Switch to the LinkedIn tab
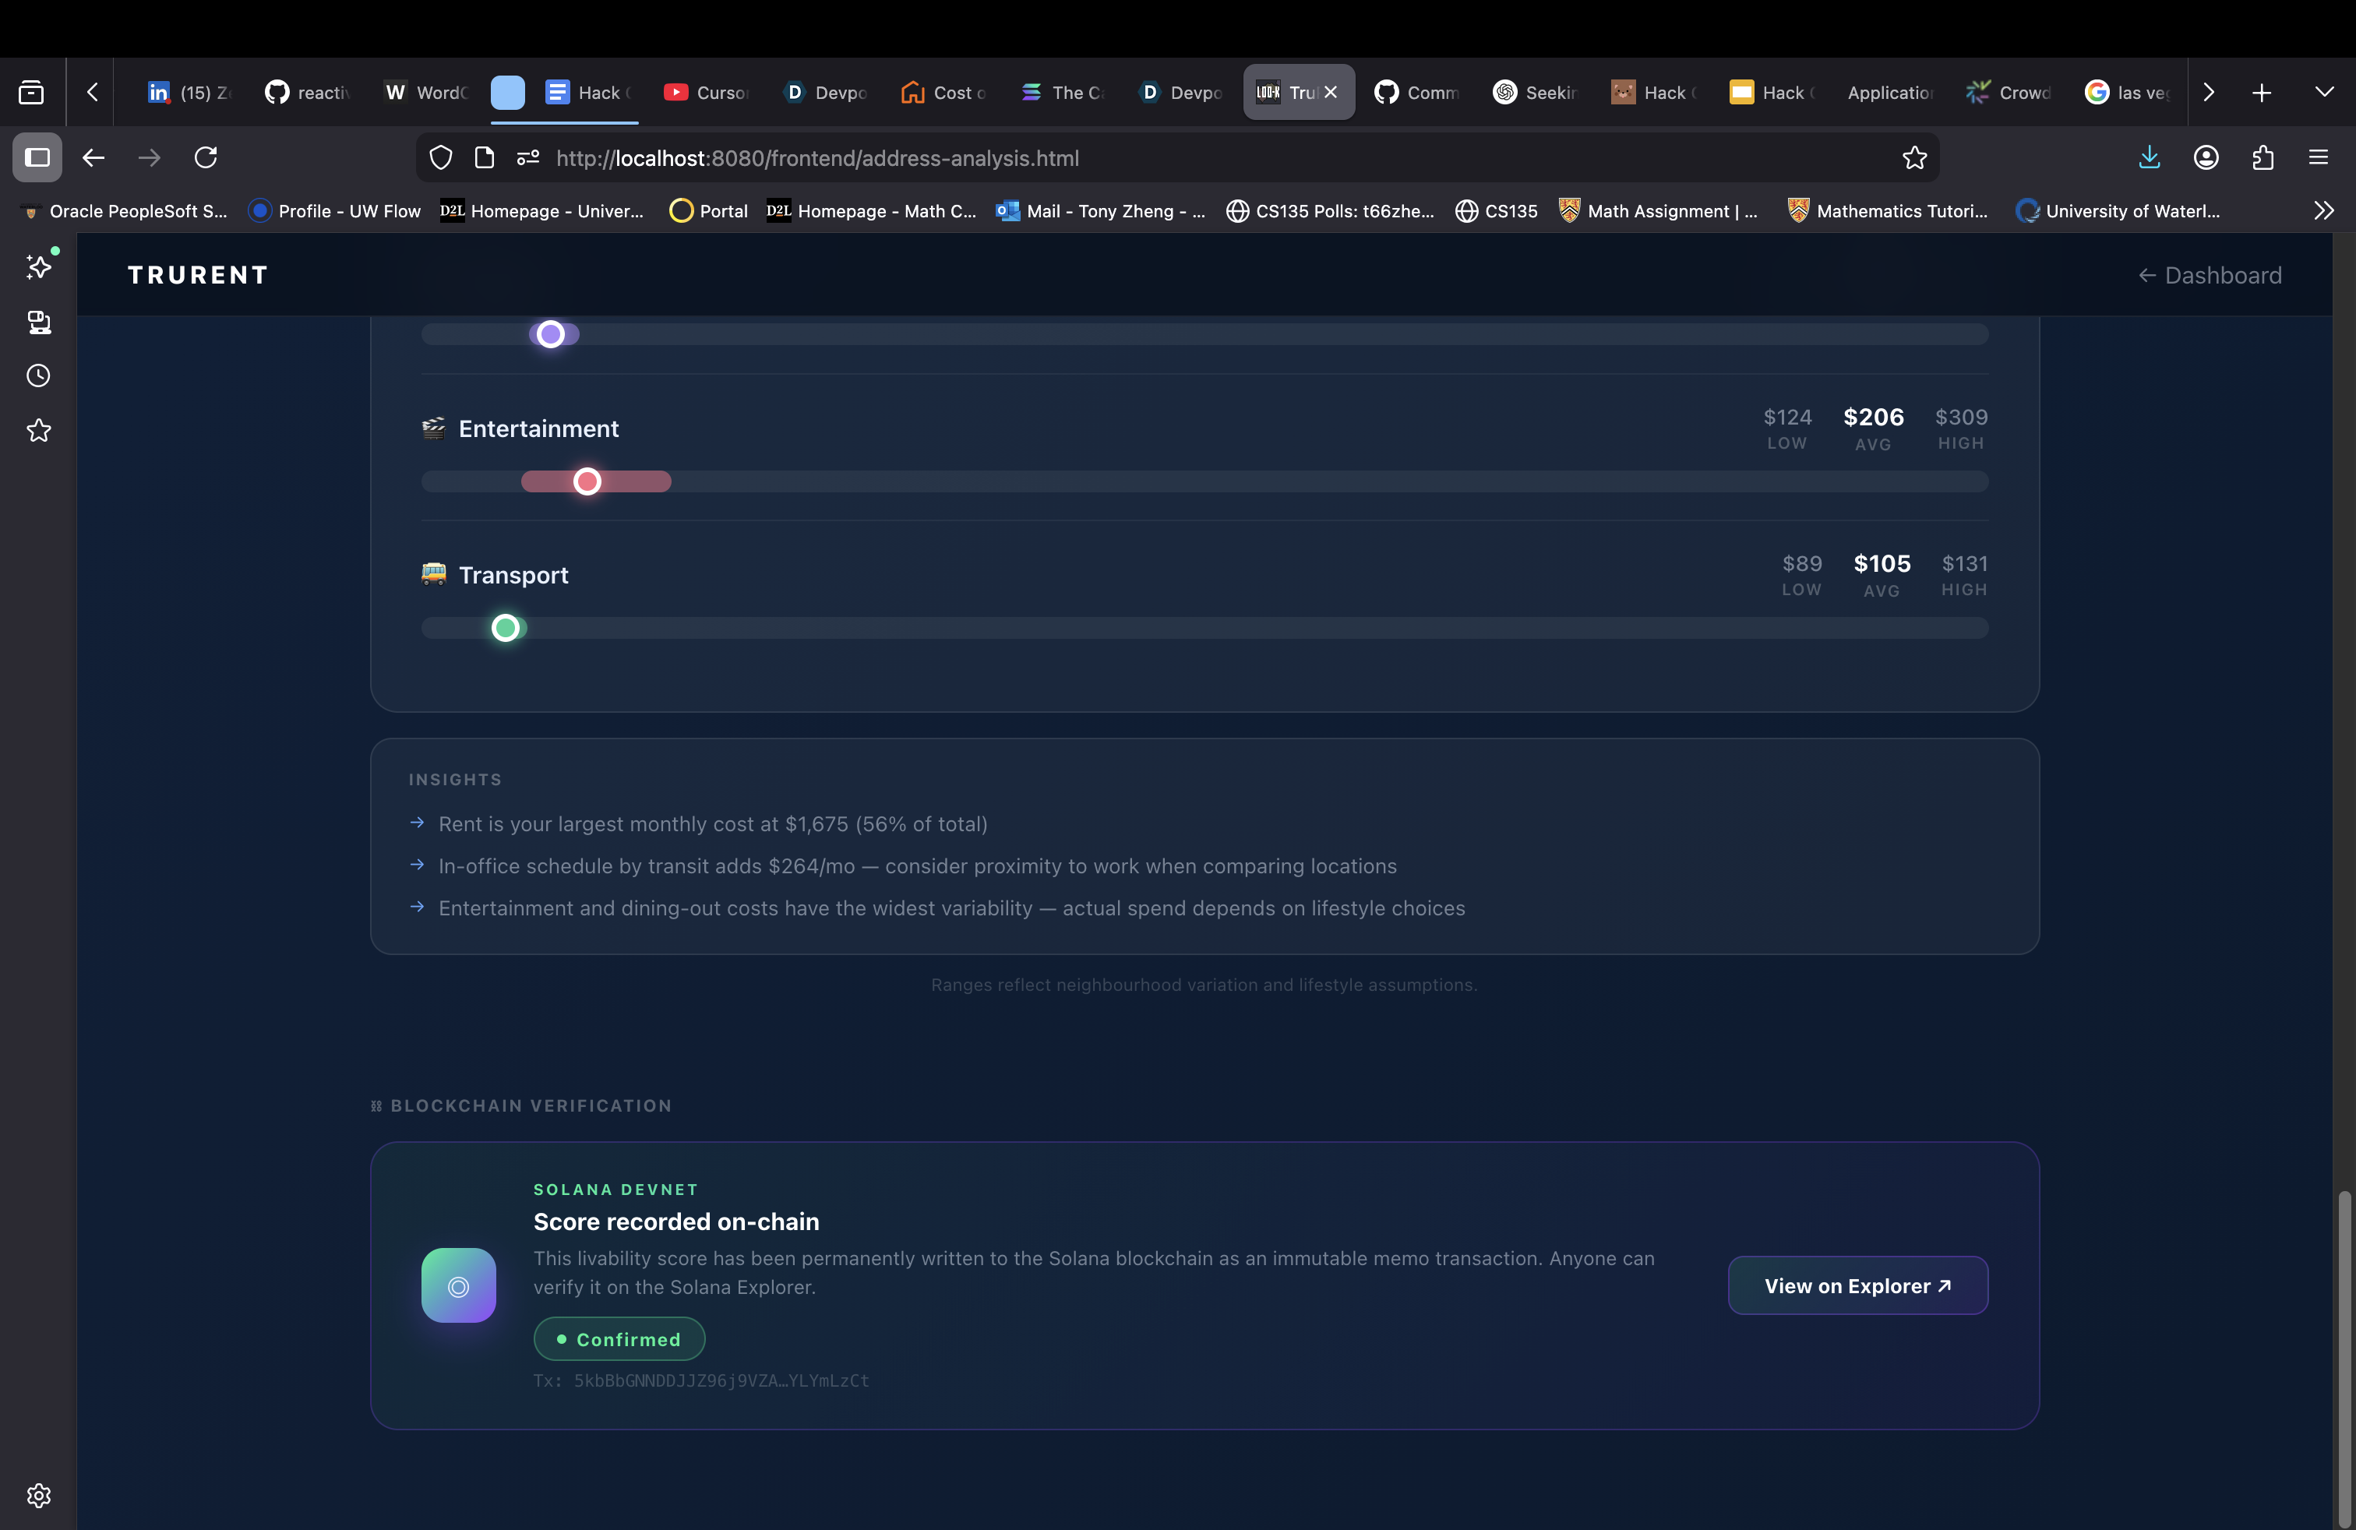2356x1530 pixels. [188, 92]
